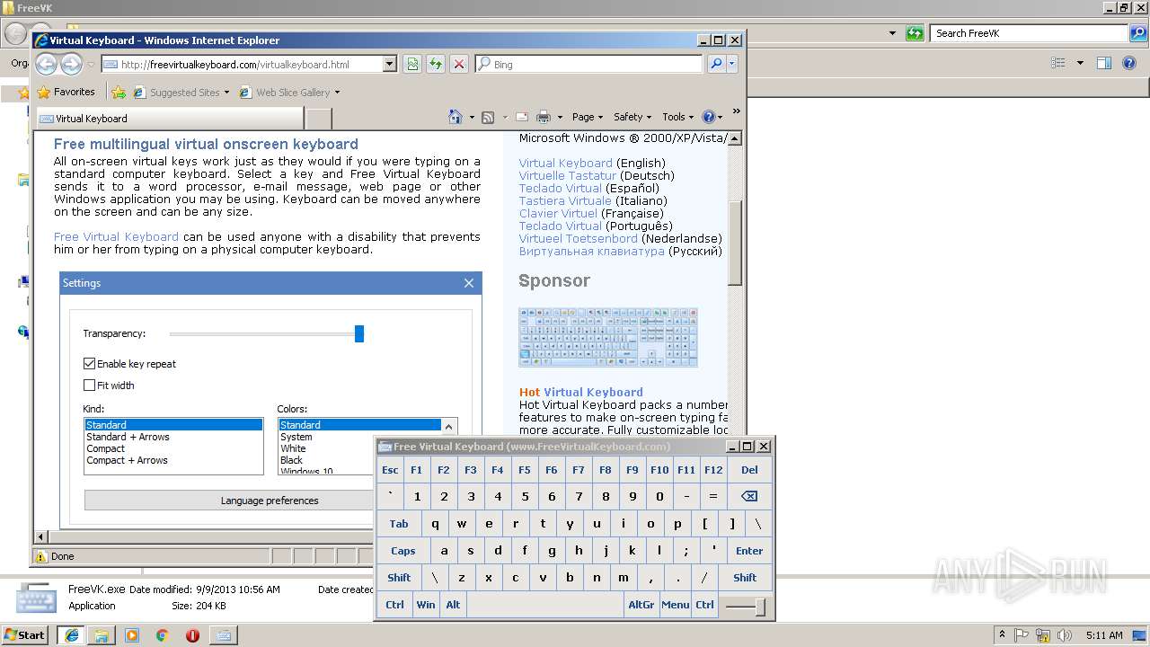Stop loading page with red X
This screenshot has width=1150, height=647.
[459, 64]
